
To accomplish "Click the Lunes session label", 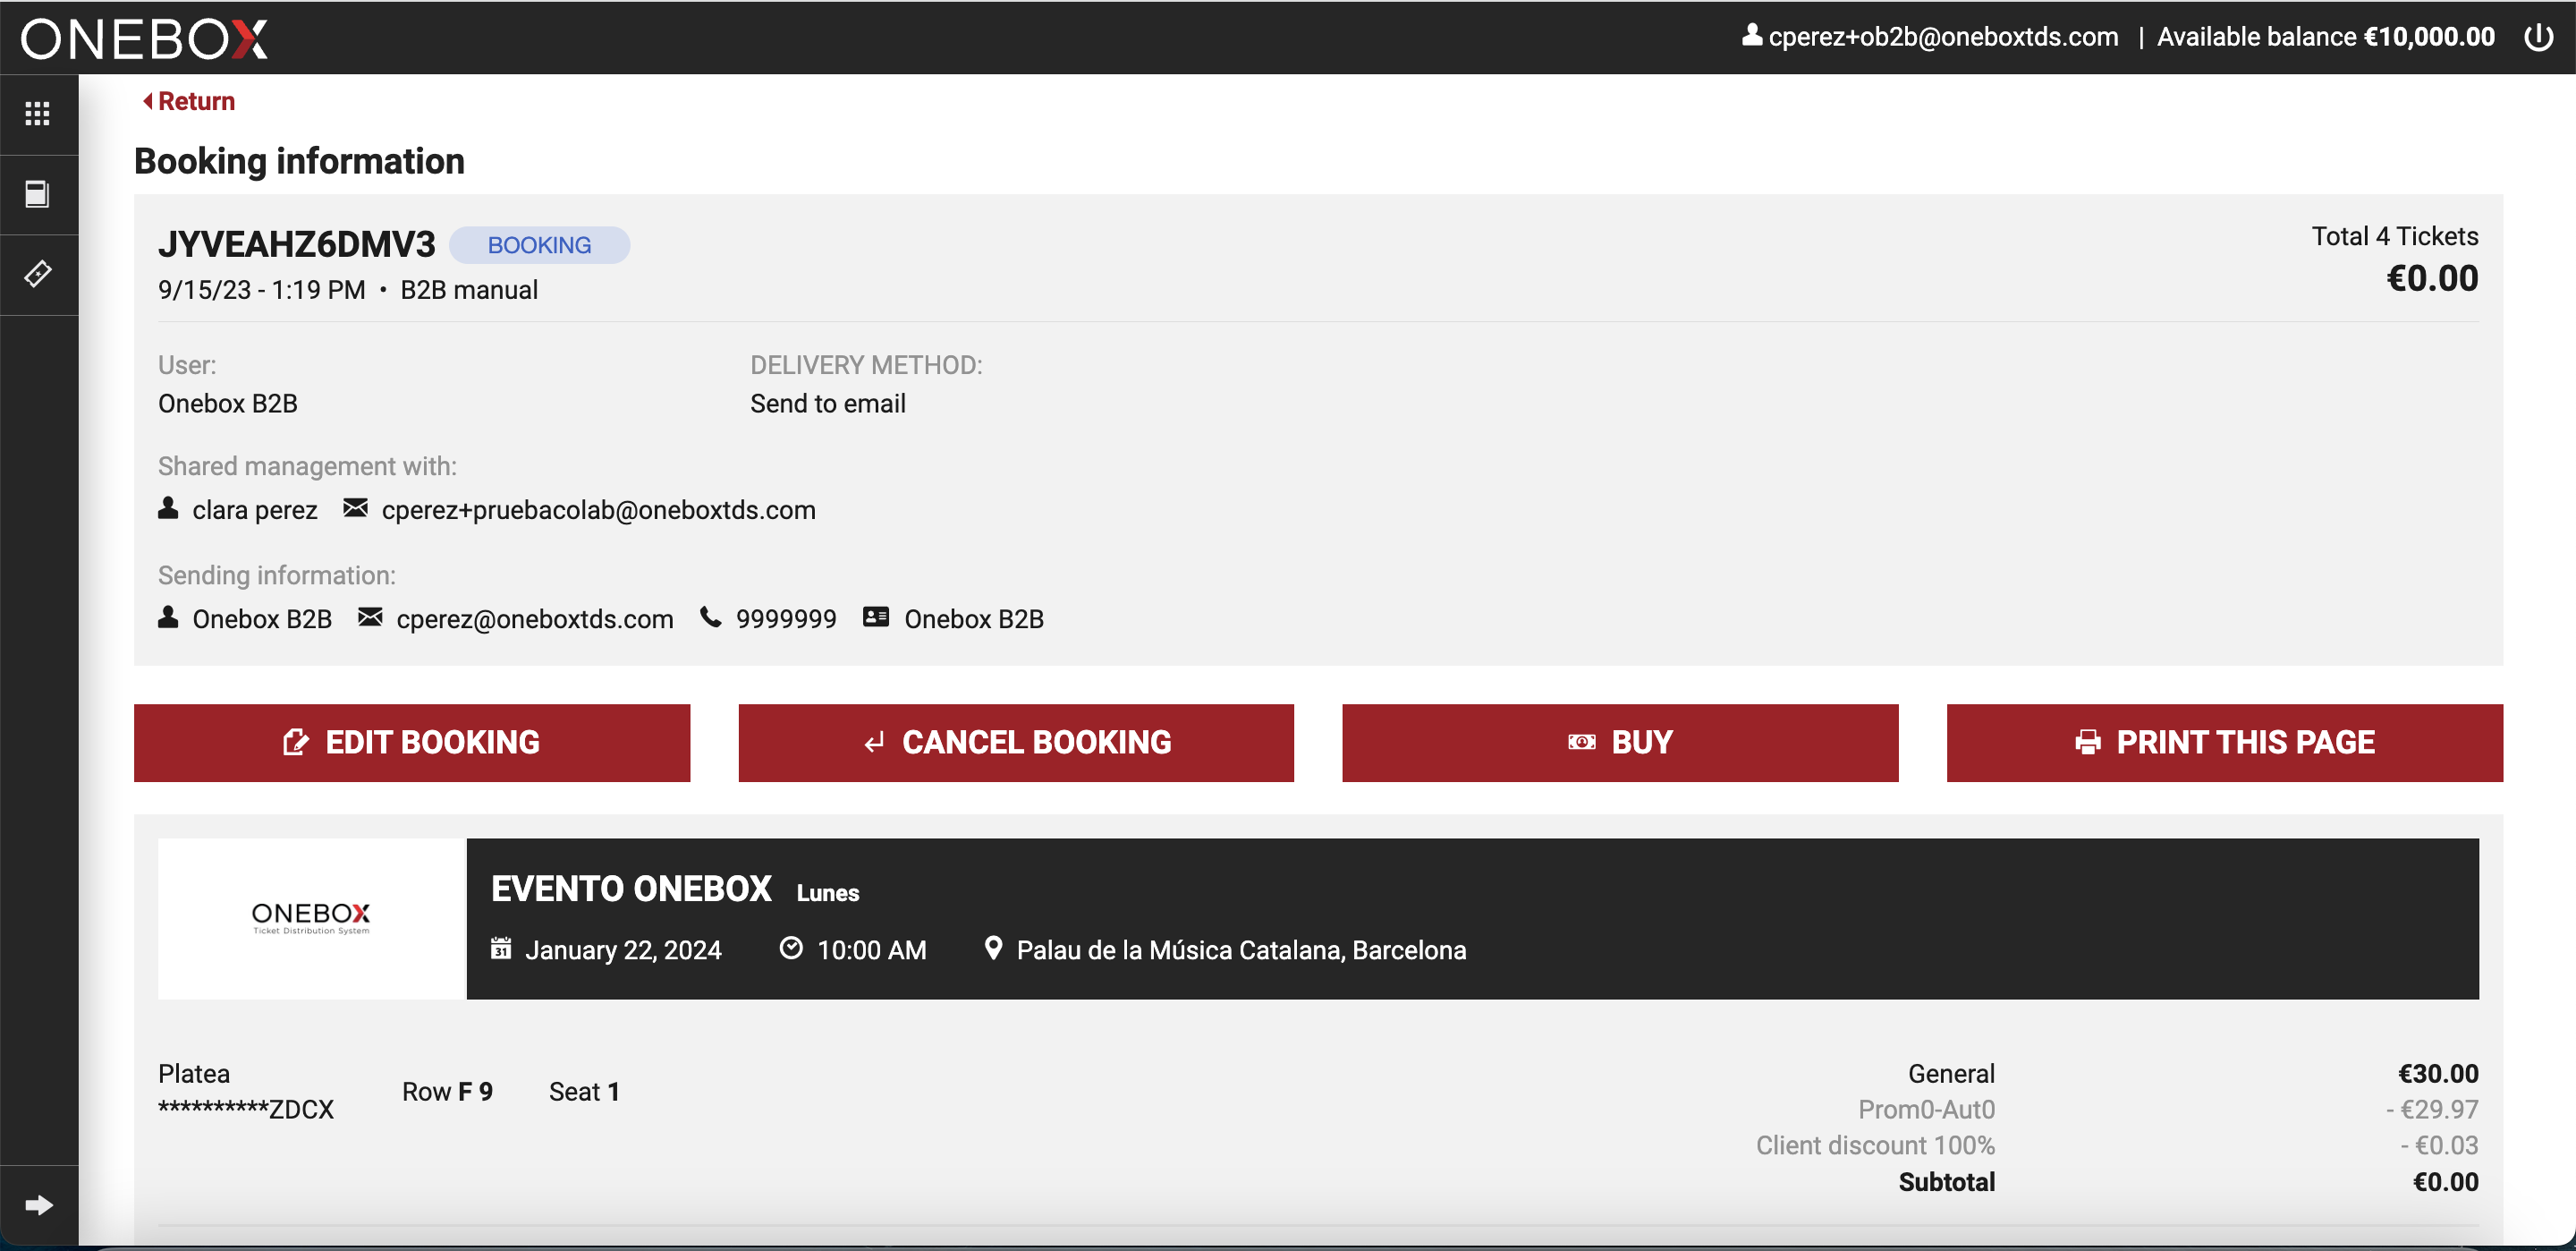I will click(x=828, y=893).
